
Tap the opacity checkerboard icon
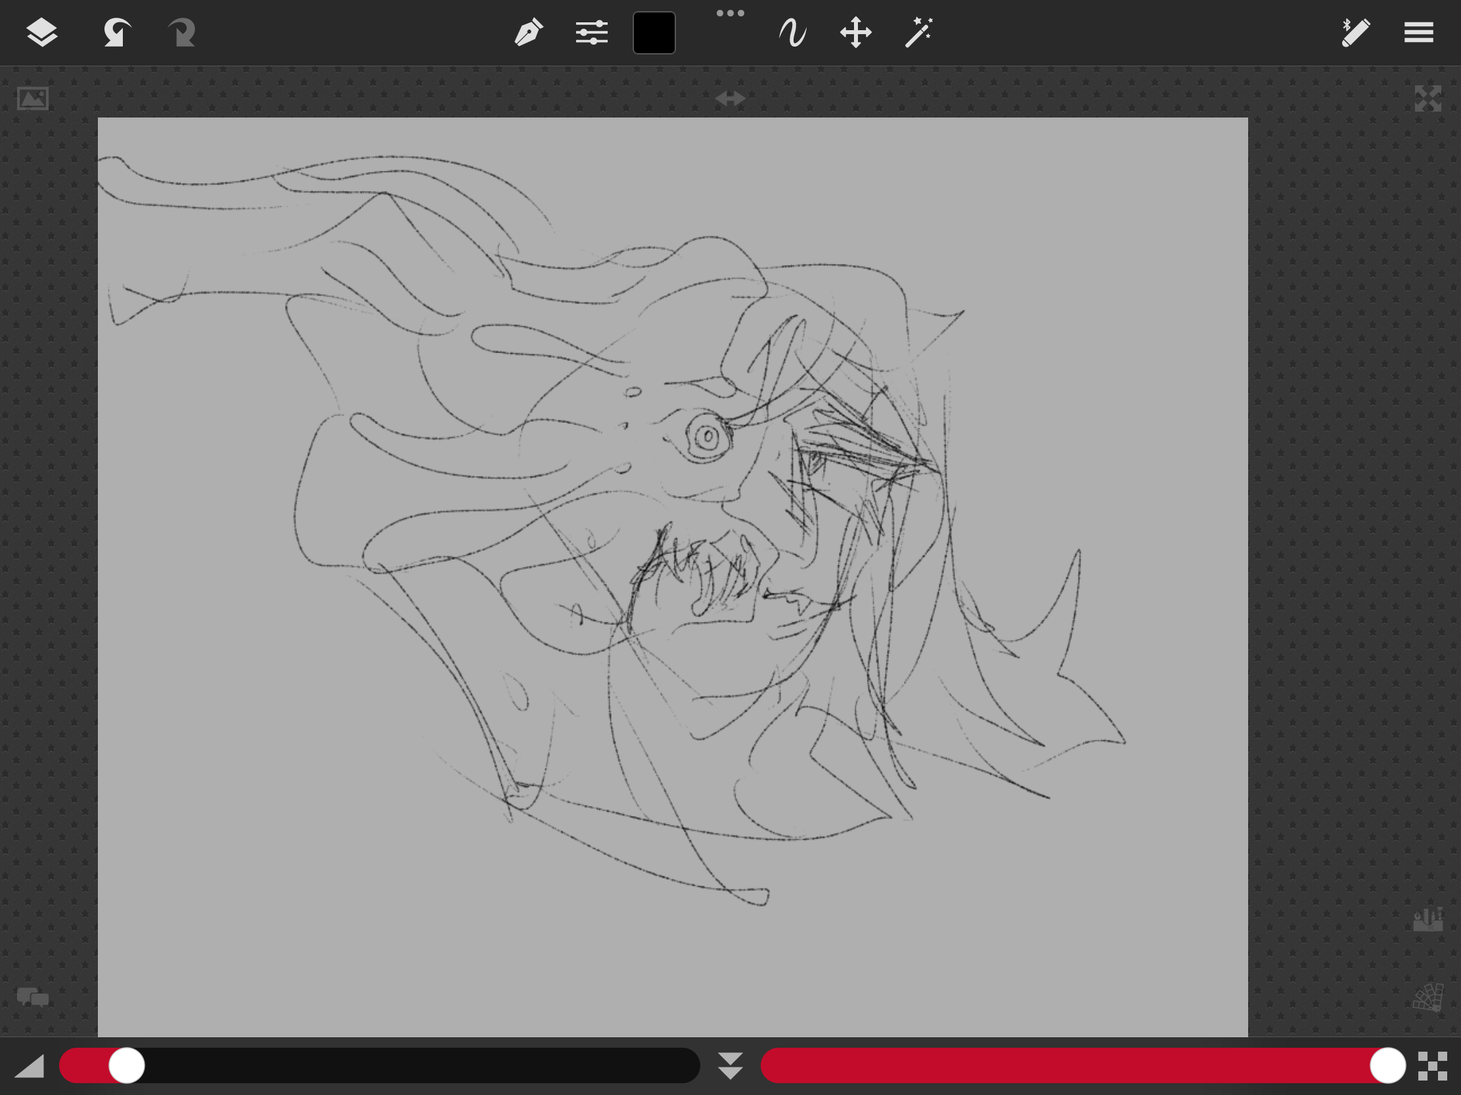1432,1065
